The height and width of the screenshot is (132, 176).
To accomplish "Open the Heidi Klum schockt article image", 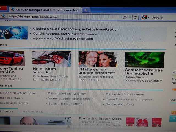I will 51,59.
